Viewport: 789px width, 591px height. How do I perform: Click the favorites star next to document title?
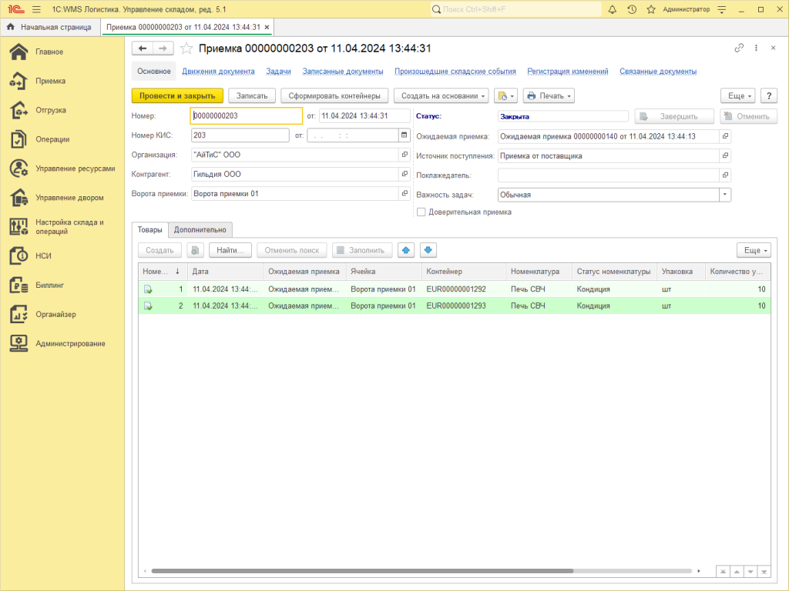point(186,48)
